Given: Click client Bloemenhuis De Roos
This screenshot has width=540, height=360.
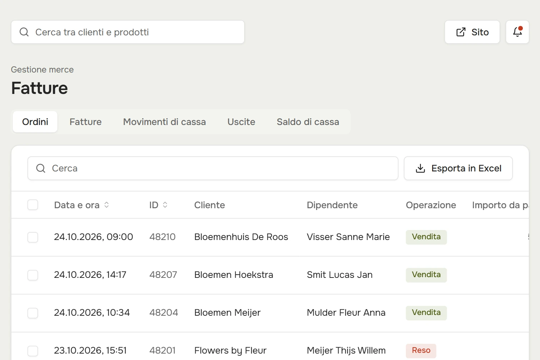Looking at the screenshot, I should click(x=241, y=237).
